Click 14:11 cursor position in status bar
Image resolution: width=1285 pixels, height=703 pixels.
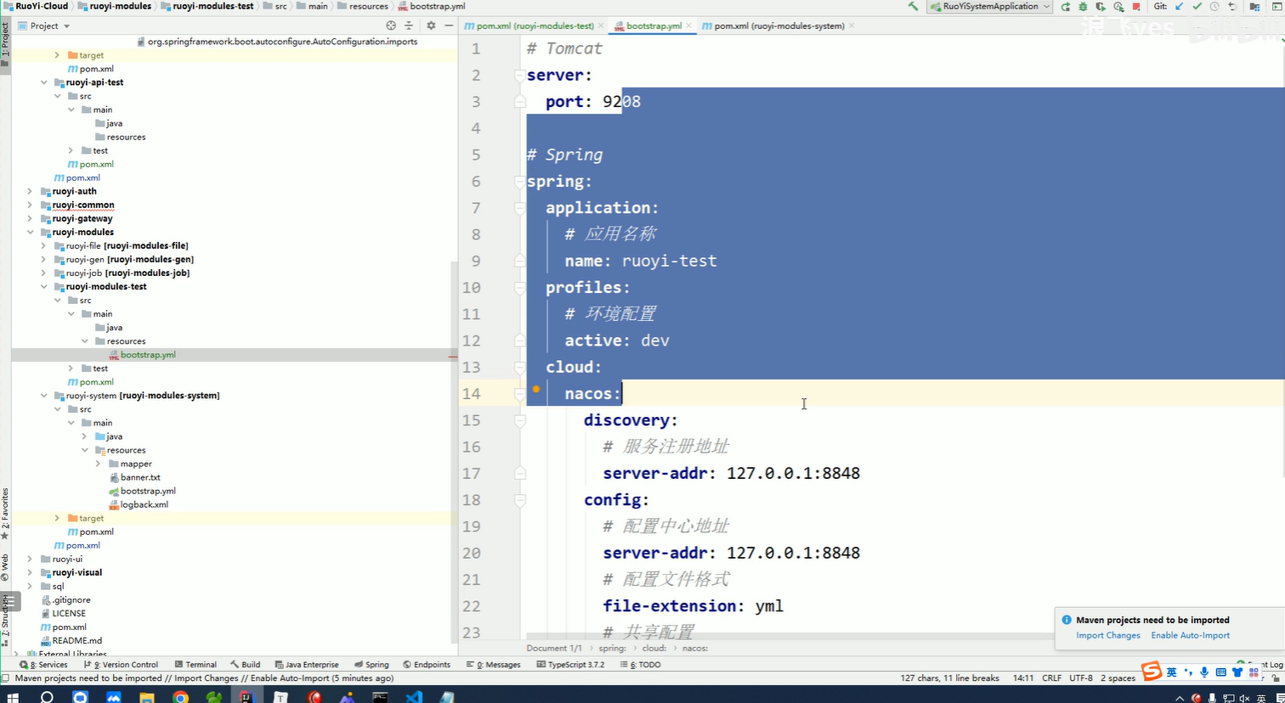click(x=1023, y=678)
